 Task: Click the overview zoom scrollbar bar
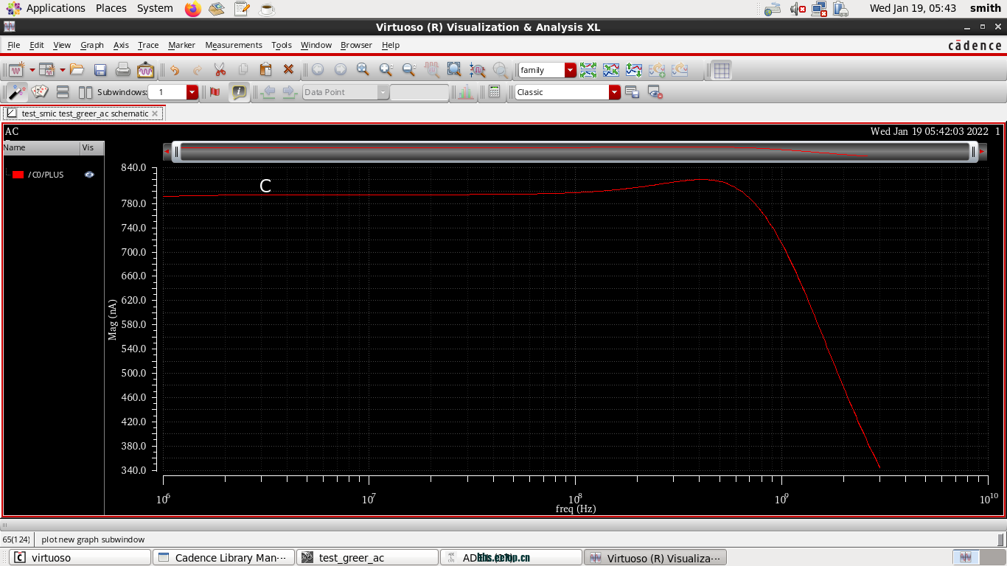(574, 152)
